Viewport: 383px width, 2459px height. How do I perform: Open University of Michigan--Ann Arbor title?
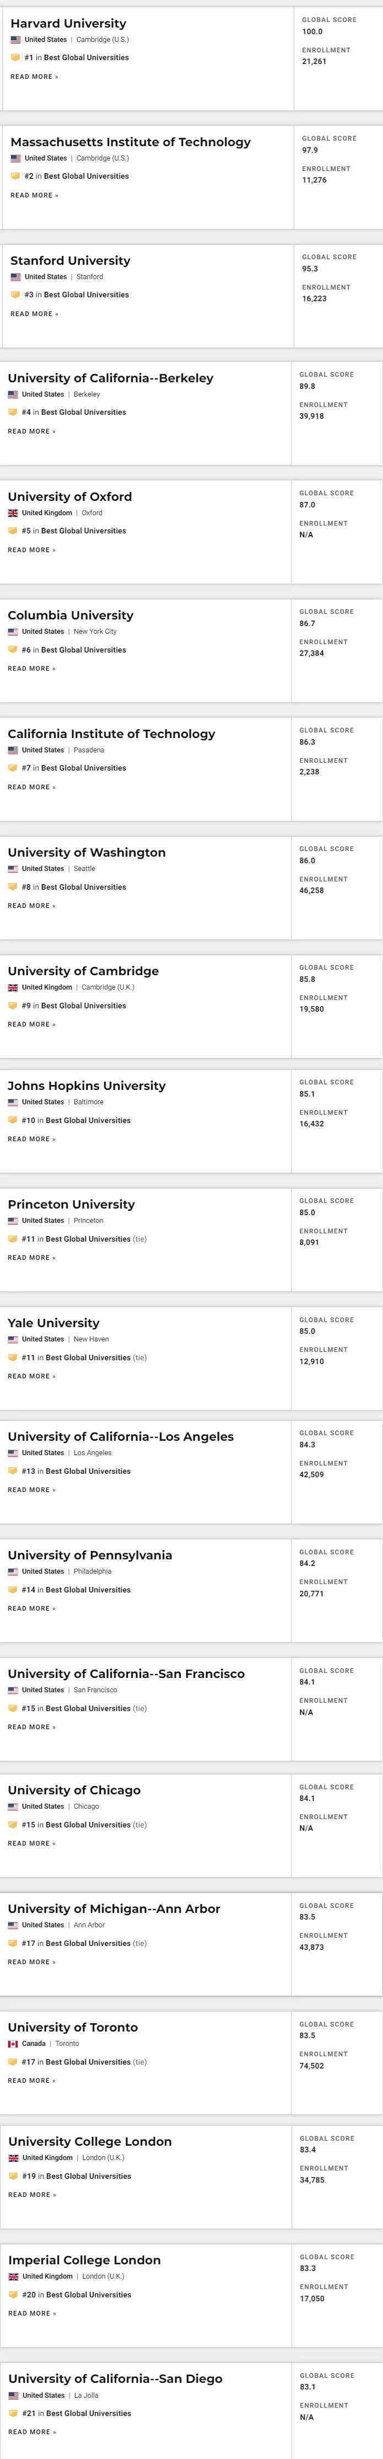[114, 1908]
